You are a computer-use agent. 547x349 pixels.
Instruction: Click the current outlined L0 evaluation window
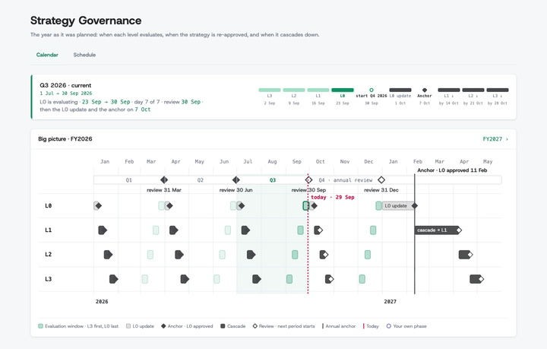(x=306, y=205)
